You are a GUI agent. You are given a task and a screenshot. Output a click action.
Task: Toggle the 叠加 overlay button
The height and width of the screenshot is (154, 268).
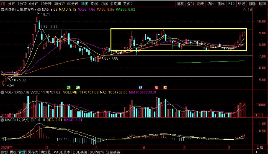(191, 4)
